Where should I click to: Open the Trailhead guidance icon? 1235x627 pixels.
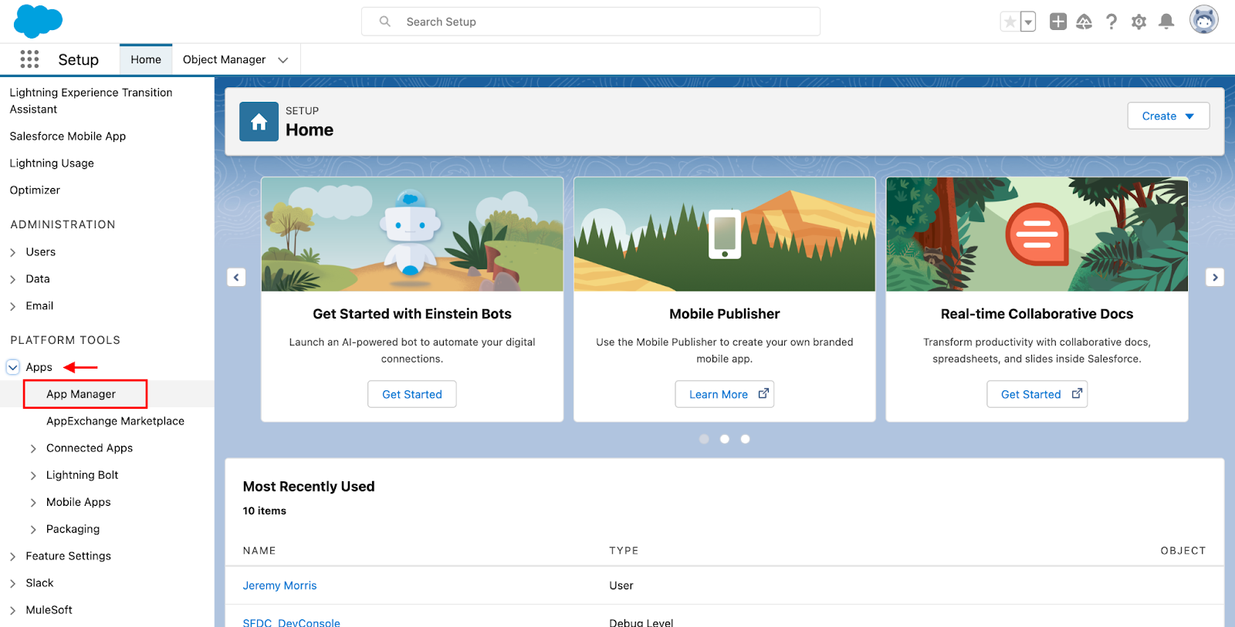pyautogui.click(x=1084, y=22)
